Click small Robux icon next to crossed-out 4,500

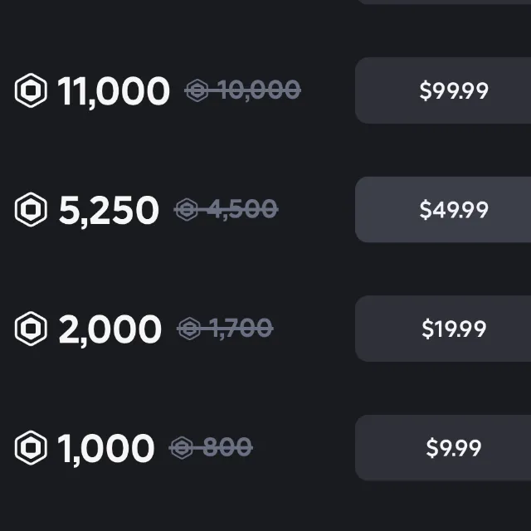[x=187, y=210]
